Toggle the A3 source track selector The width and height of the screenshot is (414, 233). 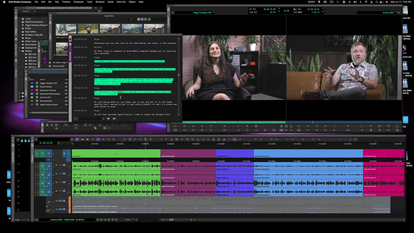(42, 183)
